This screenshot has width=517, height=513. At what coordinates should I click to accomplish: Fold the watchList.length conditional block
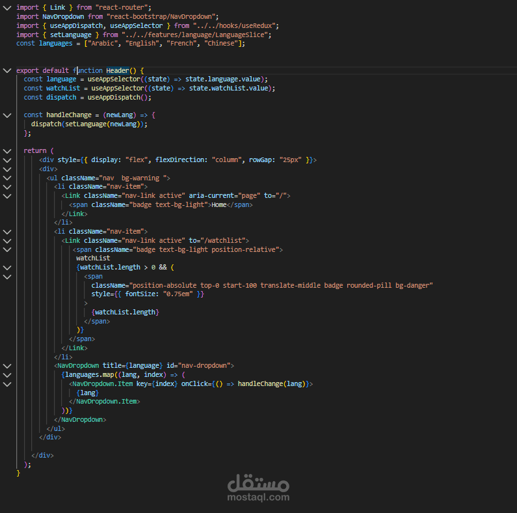(7, 268)
